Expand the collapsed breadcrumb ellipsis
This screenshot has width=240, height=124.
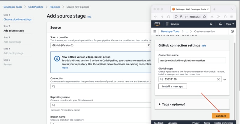coord(187,32)
